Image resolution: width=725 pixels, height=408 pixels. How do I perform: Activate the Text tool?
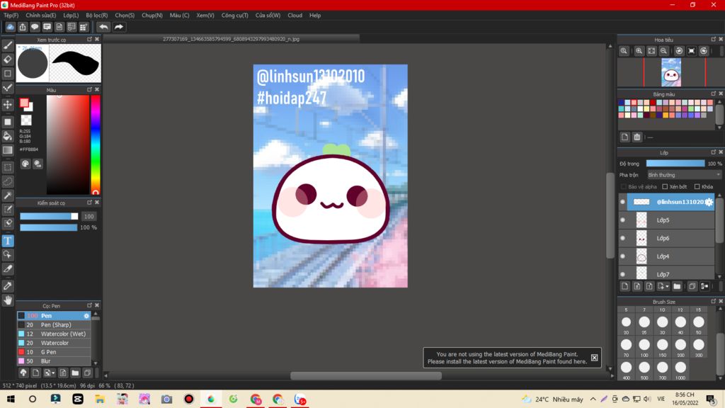click(x=8, y=241)
